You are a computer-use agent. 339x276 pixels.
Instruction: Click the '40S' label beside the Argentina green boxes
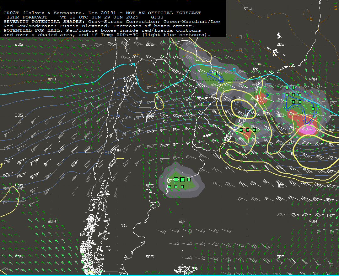150,186
